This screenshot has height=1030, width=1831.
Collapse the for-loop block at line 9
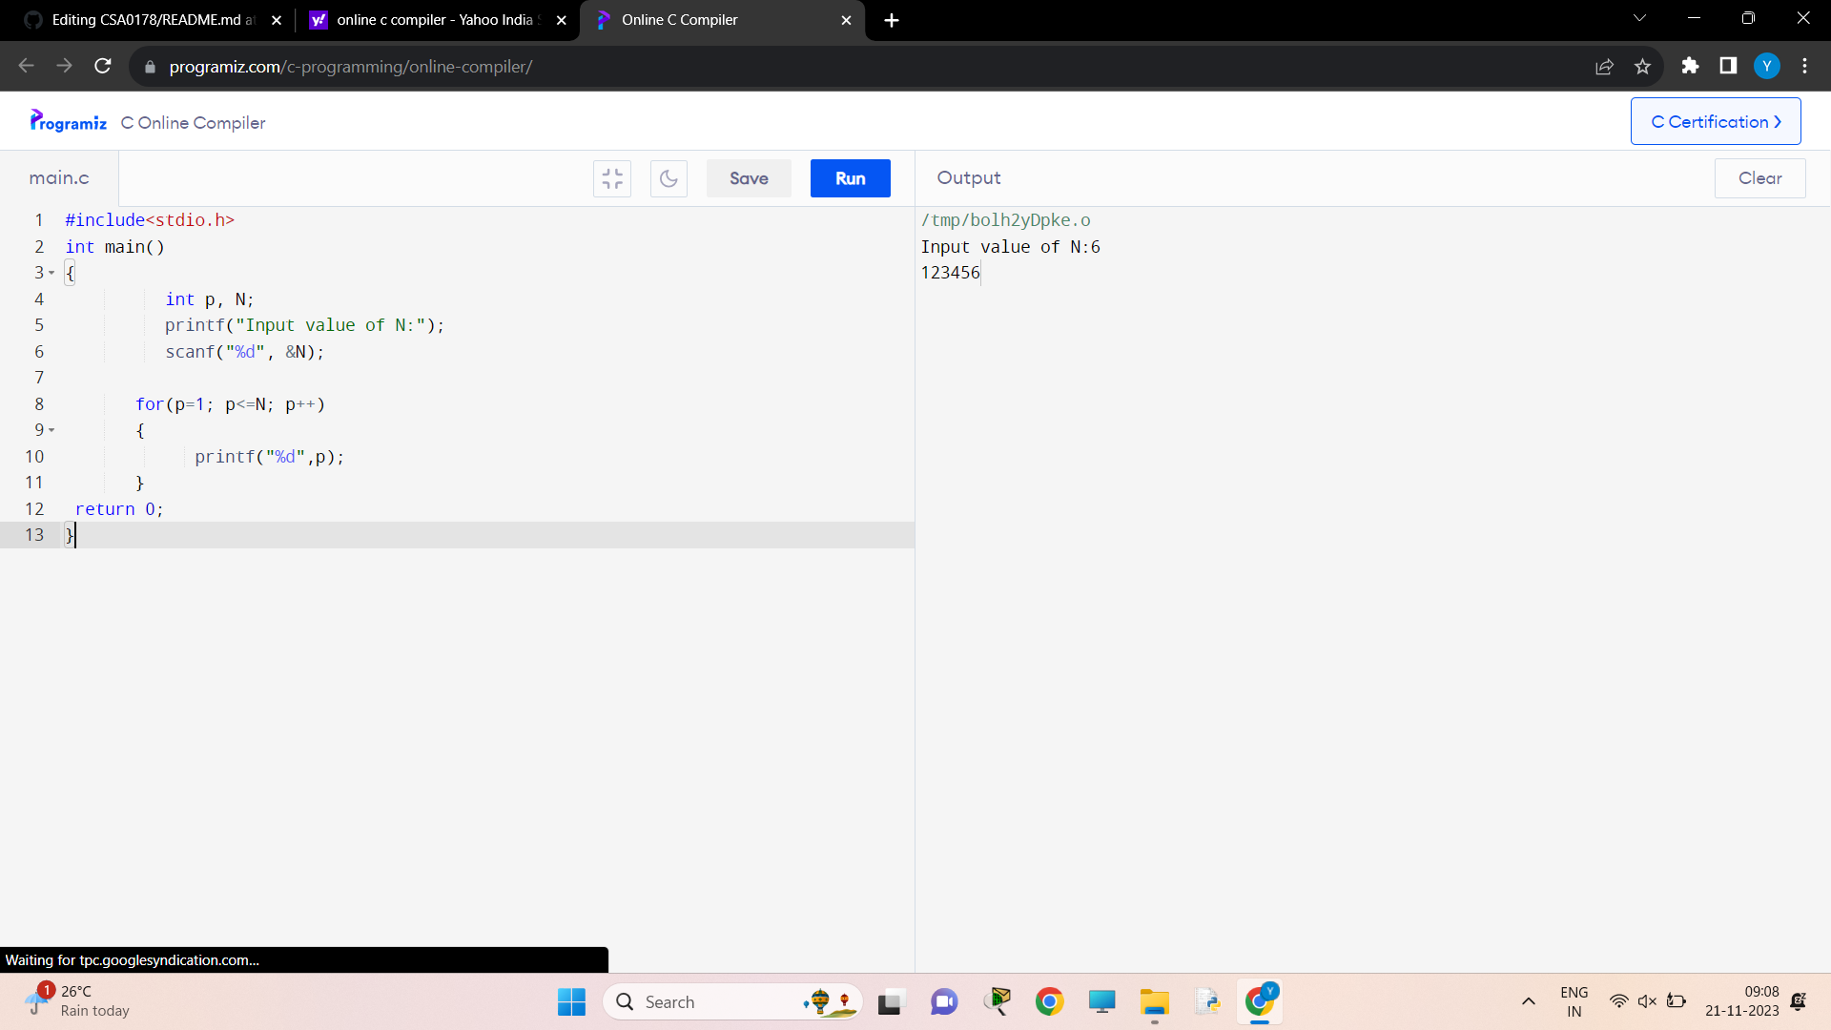tap(52, 430)
